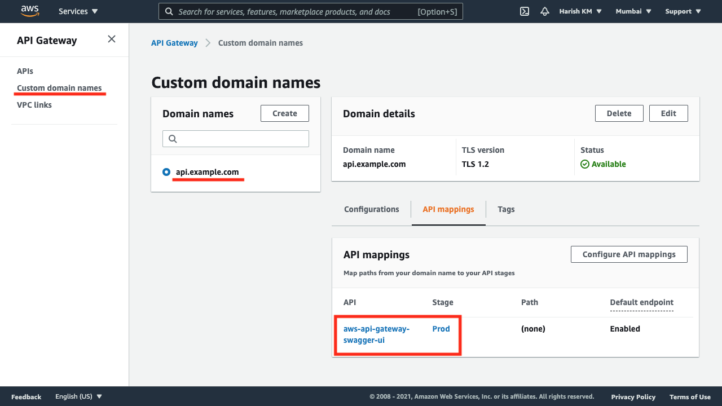Click the Create domain name button
Screen dimensions: 722x406
(284, 113)
